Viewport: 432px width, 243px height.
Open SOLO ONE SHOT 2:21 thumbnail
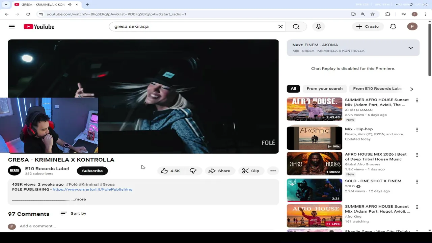coord(314,190)
